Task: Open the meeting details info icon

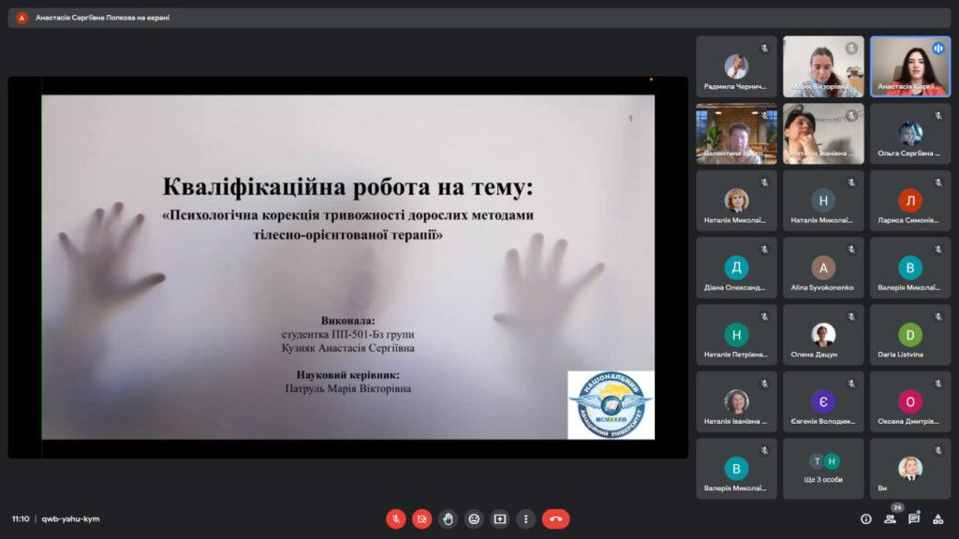Action: point(865,518)
